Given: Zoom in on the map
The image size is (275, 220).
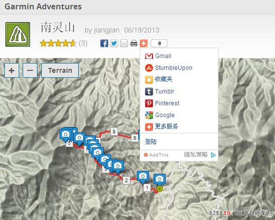Looking at the screenshot, I should tap(11, 71).
